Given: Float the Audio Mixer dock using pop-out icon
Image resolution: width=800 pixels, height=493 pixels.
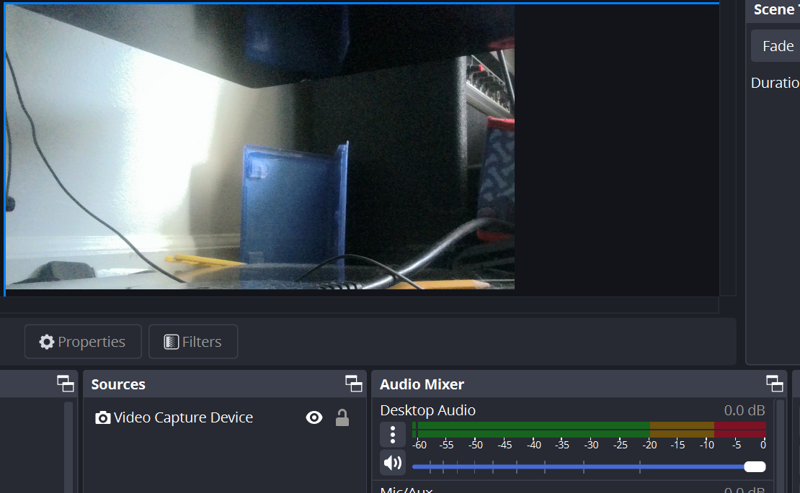Looking at the screenshot, I should tap(775, 384).
